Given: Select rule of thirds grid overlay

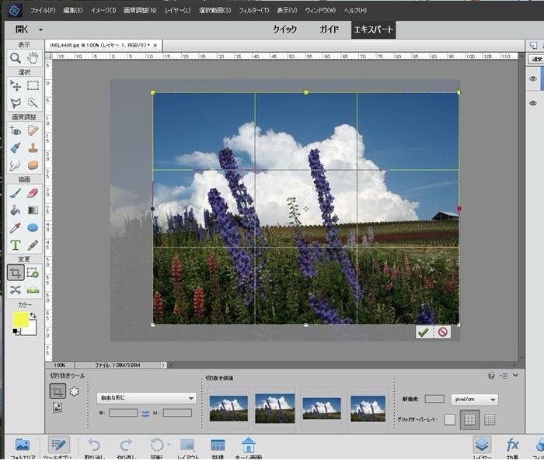Looking at the screenshot, I should [x=469, y=420].
